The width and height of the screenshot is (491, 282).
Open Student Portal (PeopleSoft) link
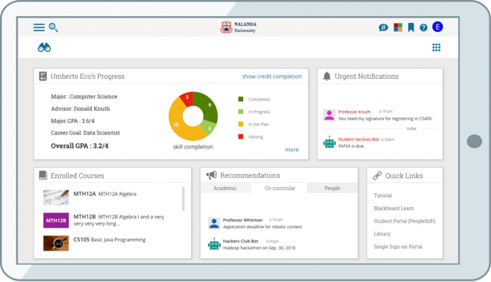pyautogui.click(x=404, y=221)
